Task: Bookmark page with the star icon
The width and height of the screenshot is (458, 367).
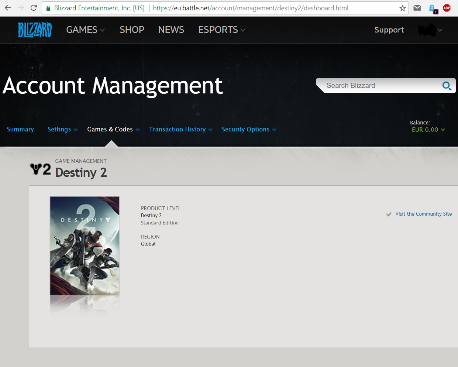Action: coord(402,8)
